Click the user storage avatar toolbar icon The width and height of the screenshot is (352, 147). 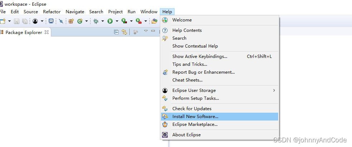tap(35, 21)
